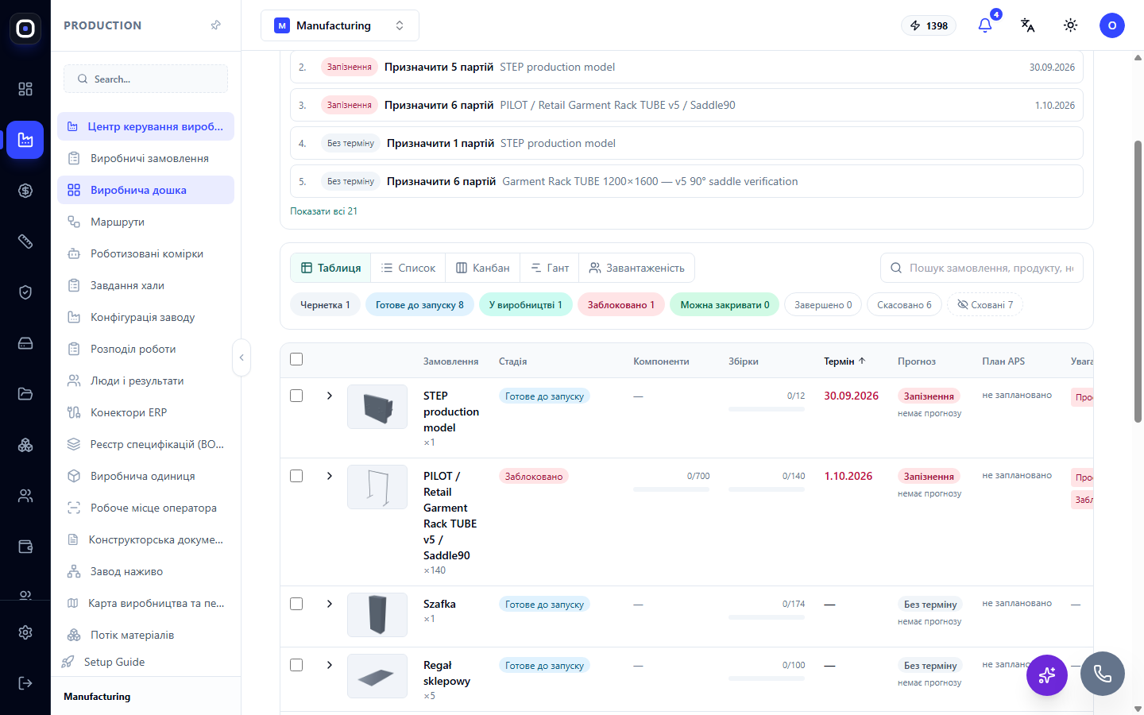Filter by Заблоковано 1 status

[621, 305]
